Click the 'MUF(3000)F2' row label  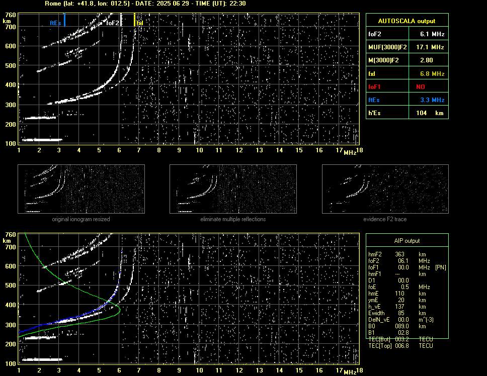pos(387,47)
